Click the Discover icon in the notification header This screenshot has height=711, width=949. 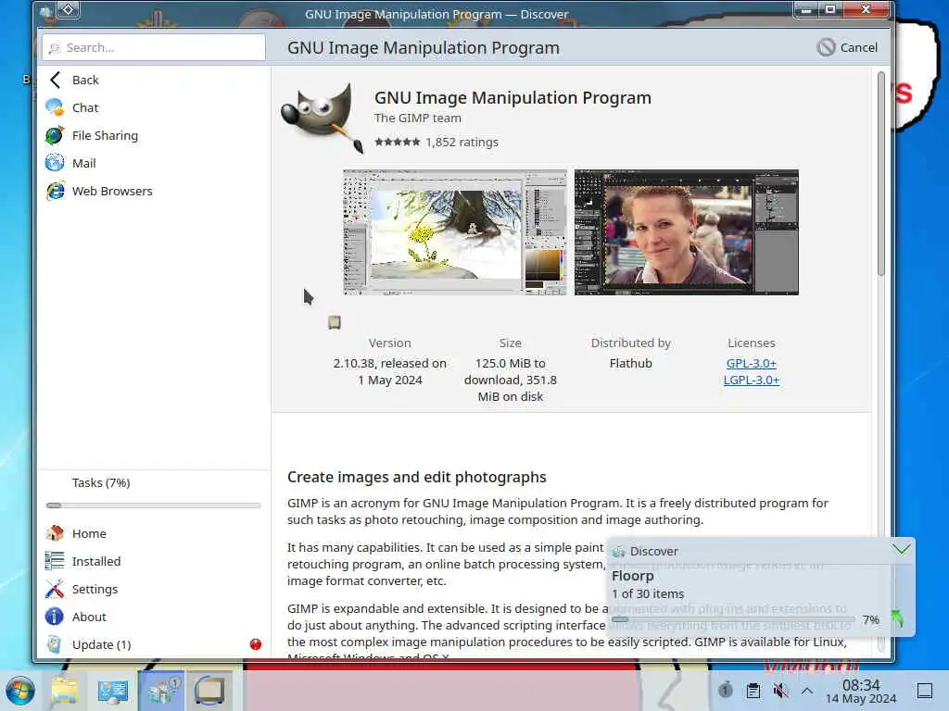[x=618, y=552]
